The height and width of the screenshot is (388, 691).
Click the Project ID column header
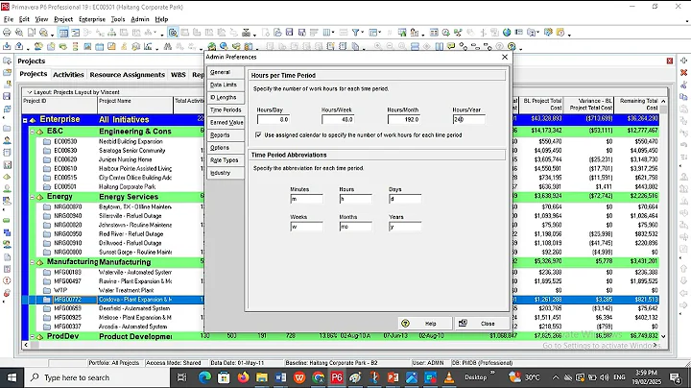coord(60,105)
